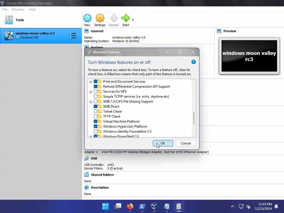Click the General section icon
The image size is (284, 213).
pyautogui.click(x=87, y=31)
